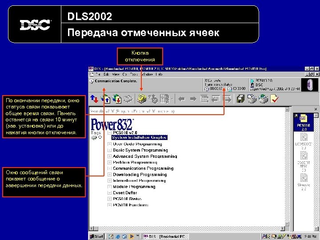320x240 pixels.
Task: Expand the Module Programming node
Action: pos(109,187)
